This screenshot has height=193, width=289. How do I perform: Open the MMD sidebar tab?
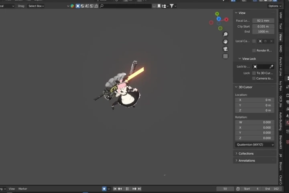281,49
